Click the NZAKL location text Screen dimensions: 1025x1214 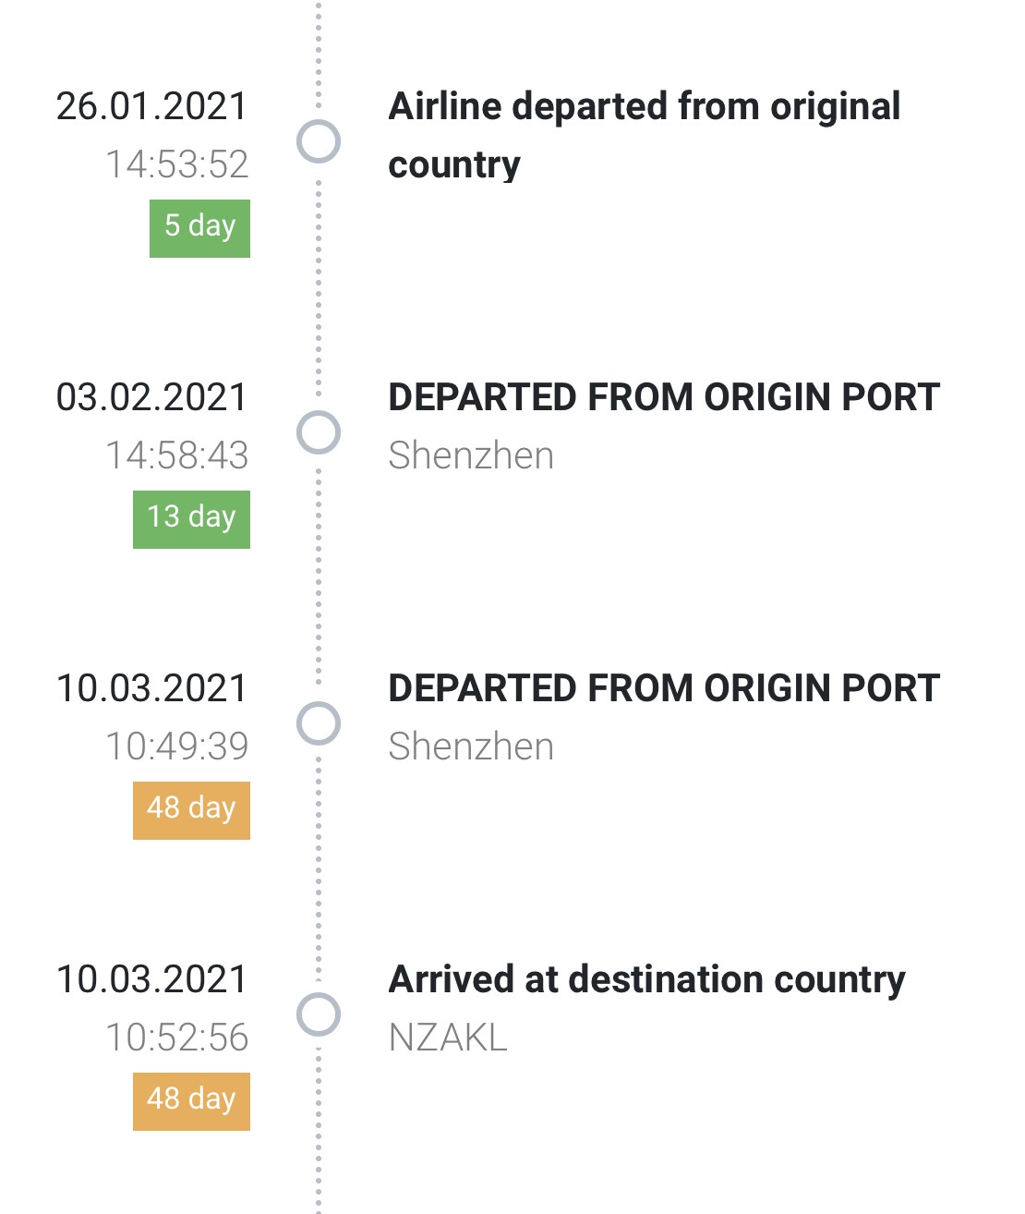pyautogui.click(x=448, y=1038)
